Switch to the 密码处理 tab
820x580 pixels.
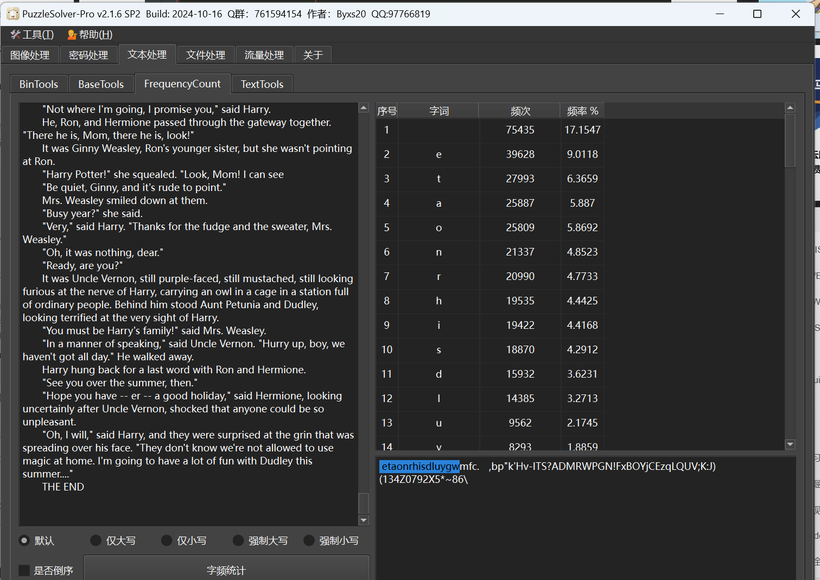pos(88,55)
